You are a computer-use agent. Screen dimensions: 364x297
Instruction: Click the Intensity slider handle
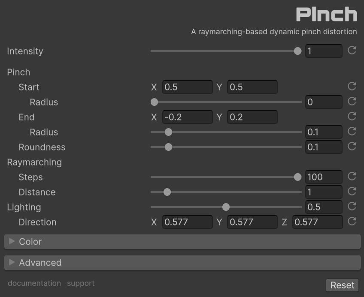coord(297,51)
